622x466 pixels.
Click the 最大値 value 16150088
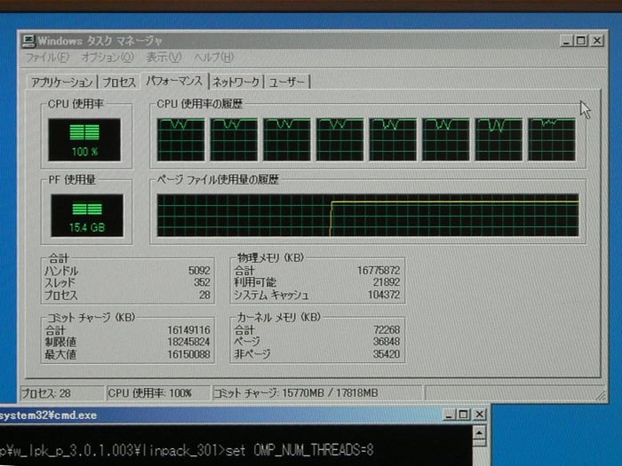click(x=188, y=354)
